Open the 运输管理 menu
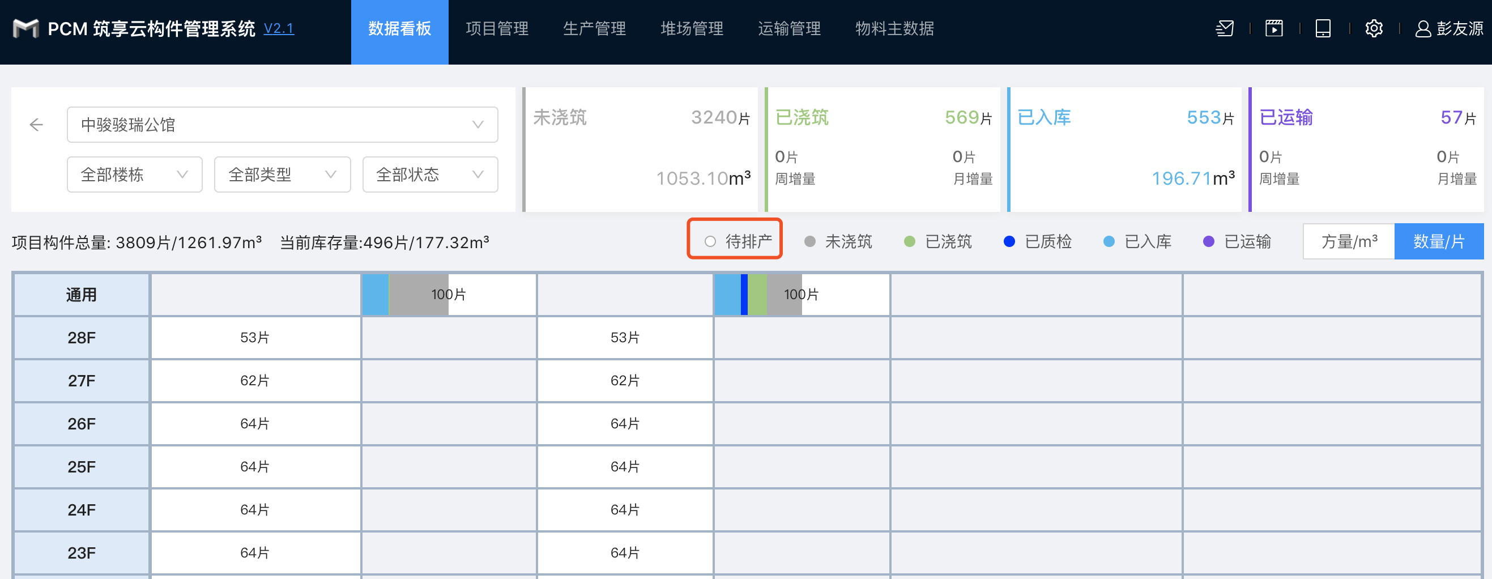Screen dimensions: 1492x579 click(789, 28)
